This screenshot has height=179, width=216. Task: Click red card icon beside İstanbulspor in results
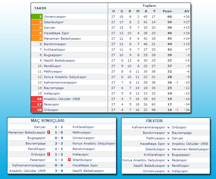[69, 160]
